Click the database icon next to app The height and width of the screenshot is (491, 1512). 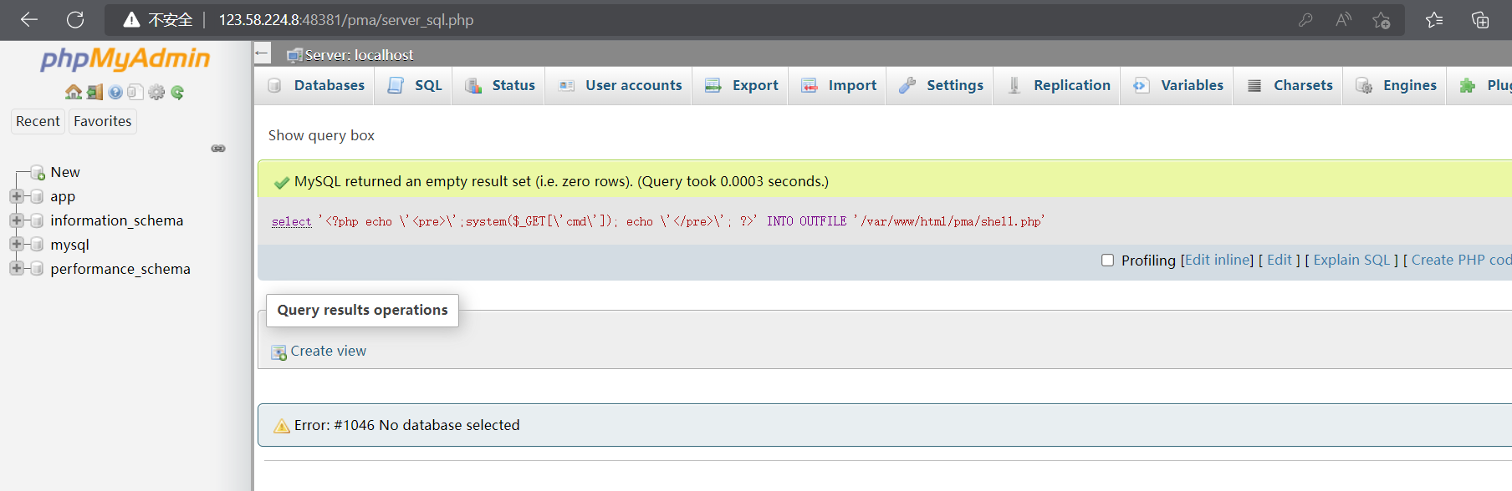[37, 197]
